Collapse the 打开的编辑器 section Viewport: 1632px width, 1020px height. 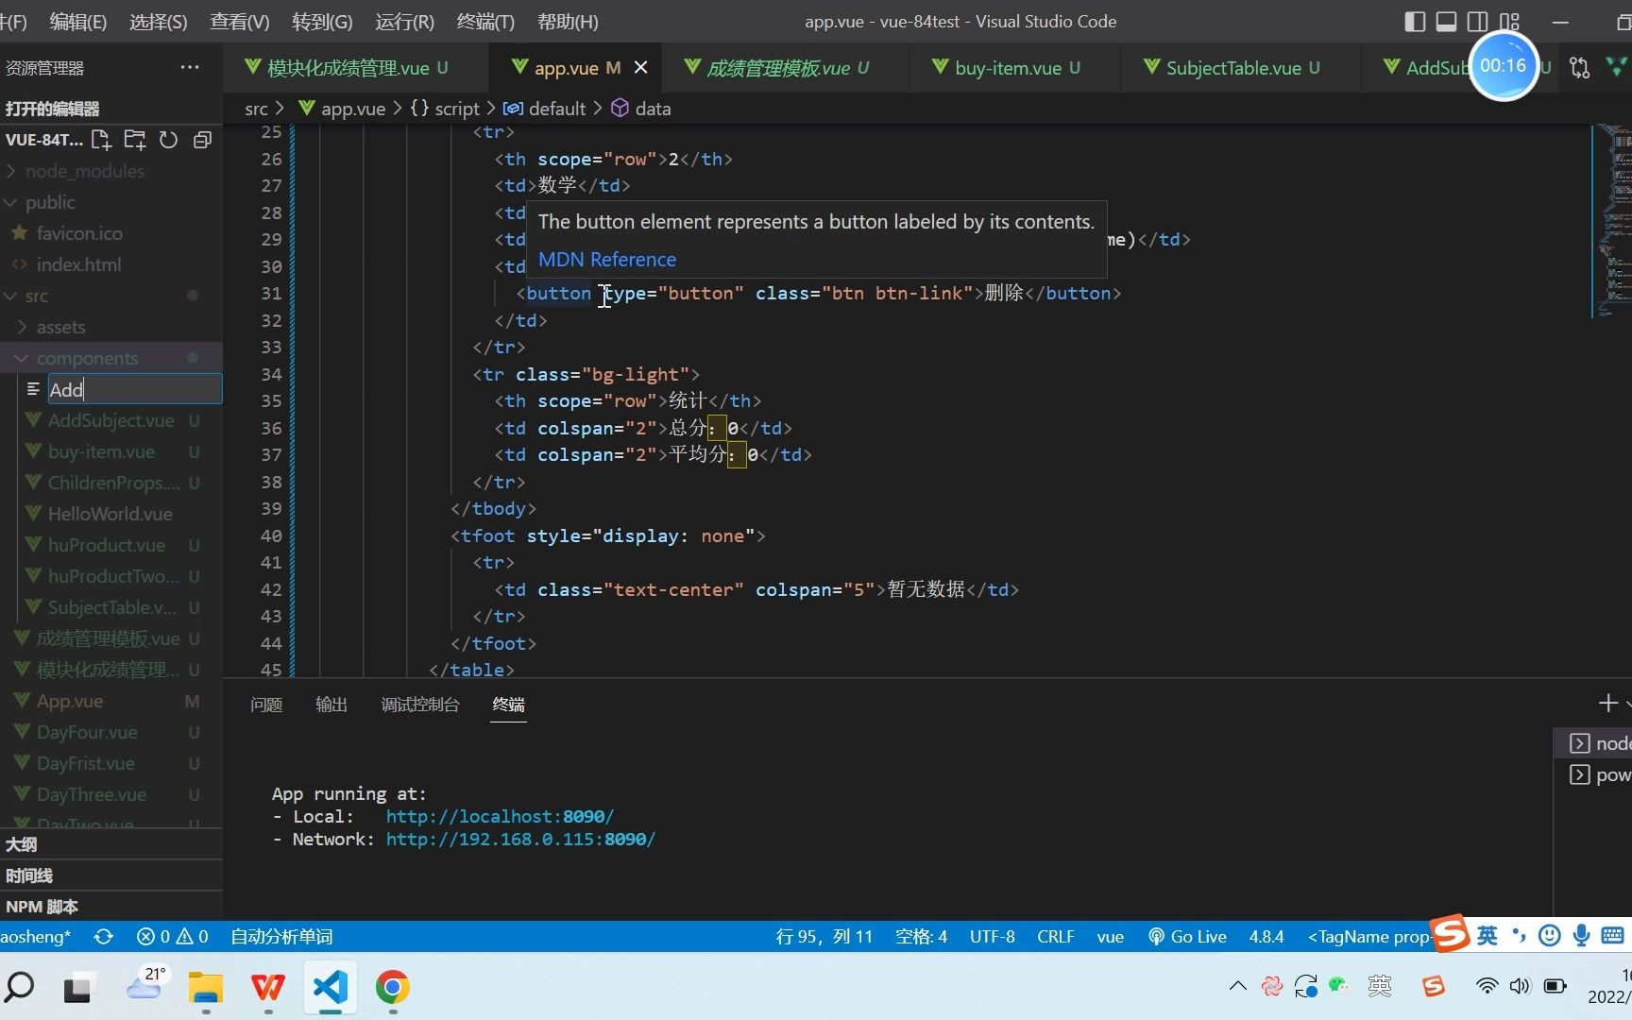point(111,109)
